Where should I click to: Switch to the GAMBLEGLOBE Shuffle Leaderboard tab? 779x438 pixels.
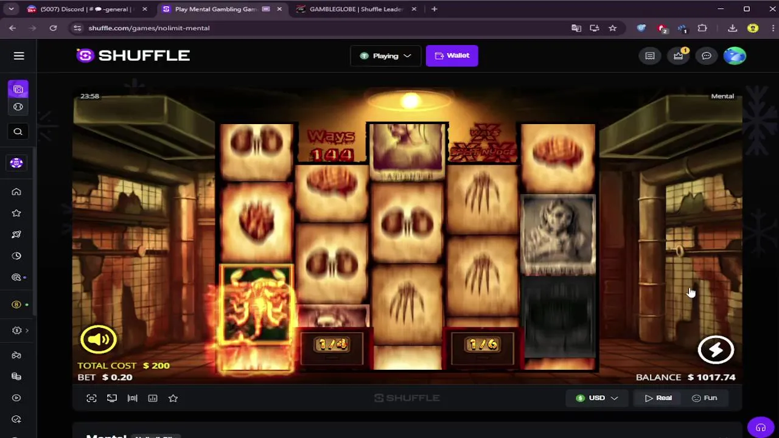tap(356, 9)
